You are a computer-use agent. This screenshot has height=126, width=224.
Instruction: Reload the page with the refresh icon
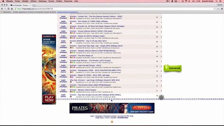coord(8,9)
